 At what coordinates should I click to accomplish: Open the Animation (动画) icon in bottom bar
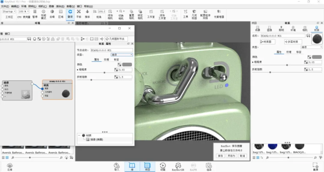click(x=162, y=165)
